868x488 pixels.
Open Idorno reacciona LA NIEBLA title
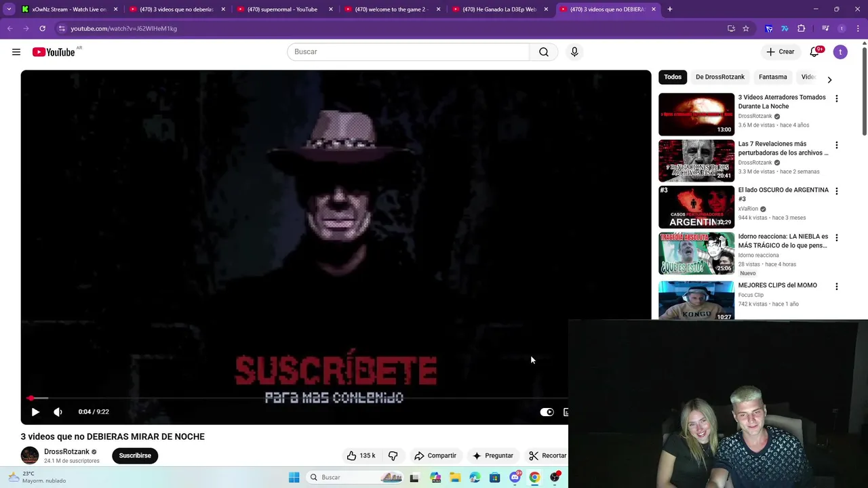[x=783, y=241]
